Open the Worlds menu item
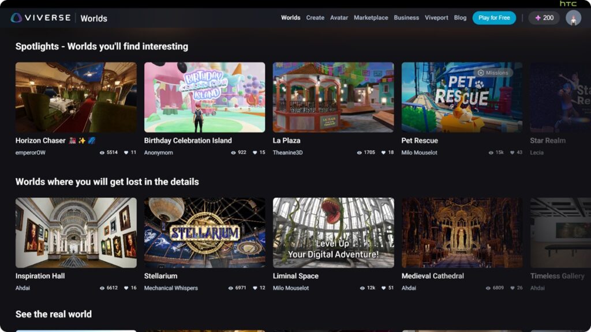591x332 pixels. pyautogui.click(x=291, y=18)
